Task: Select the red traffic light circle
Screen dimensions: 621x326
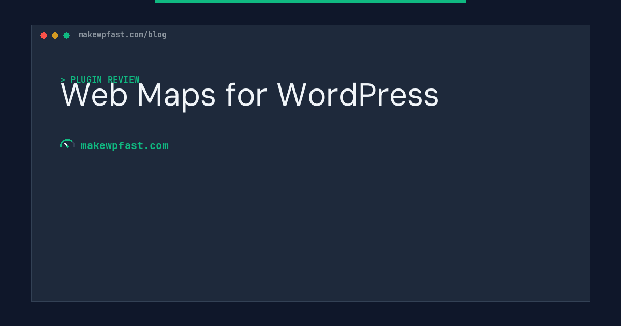Action: coord(44,35)
